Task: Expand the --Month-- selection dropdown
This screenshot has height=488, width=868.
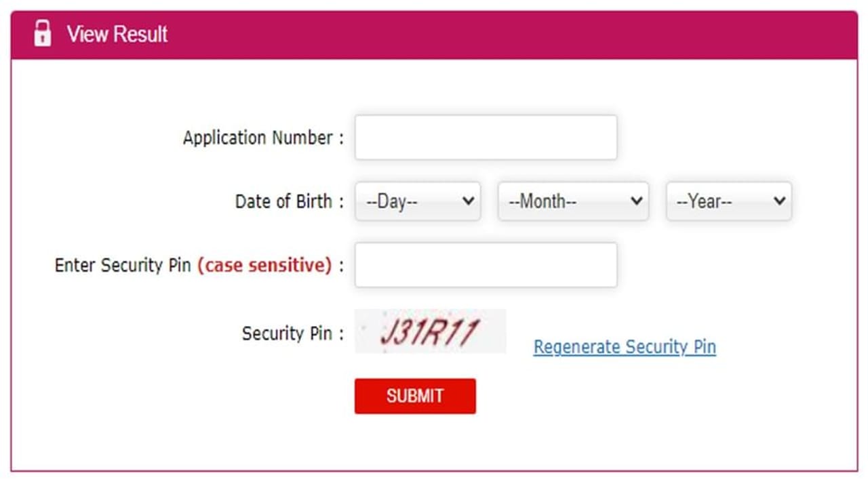Action: (x=572, y=201)
